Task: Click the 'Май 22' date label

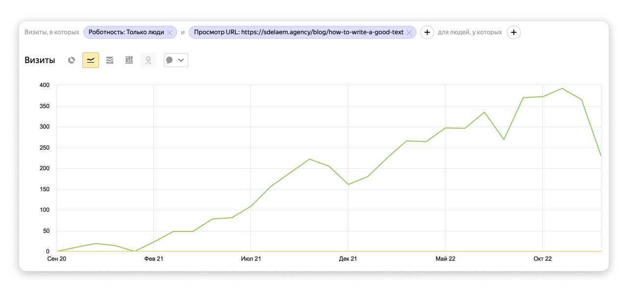Action: click(x=445, y=259)
